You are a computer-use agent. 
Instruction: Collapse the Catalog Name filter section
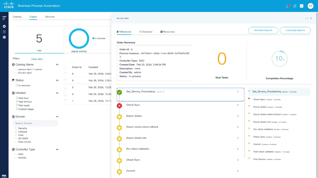pos(57,65)
